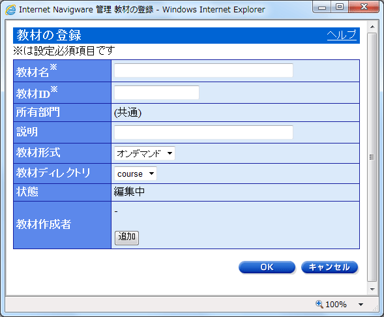Confirm registration with the OK button

267,267
